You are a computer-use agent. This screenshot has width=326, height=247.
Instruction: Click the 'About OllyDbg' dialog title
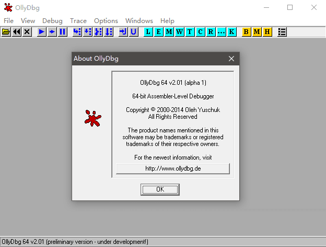click(x=96, y=59)
